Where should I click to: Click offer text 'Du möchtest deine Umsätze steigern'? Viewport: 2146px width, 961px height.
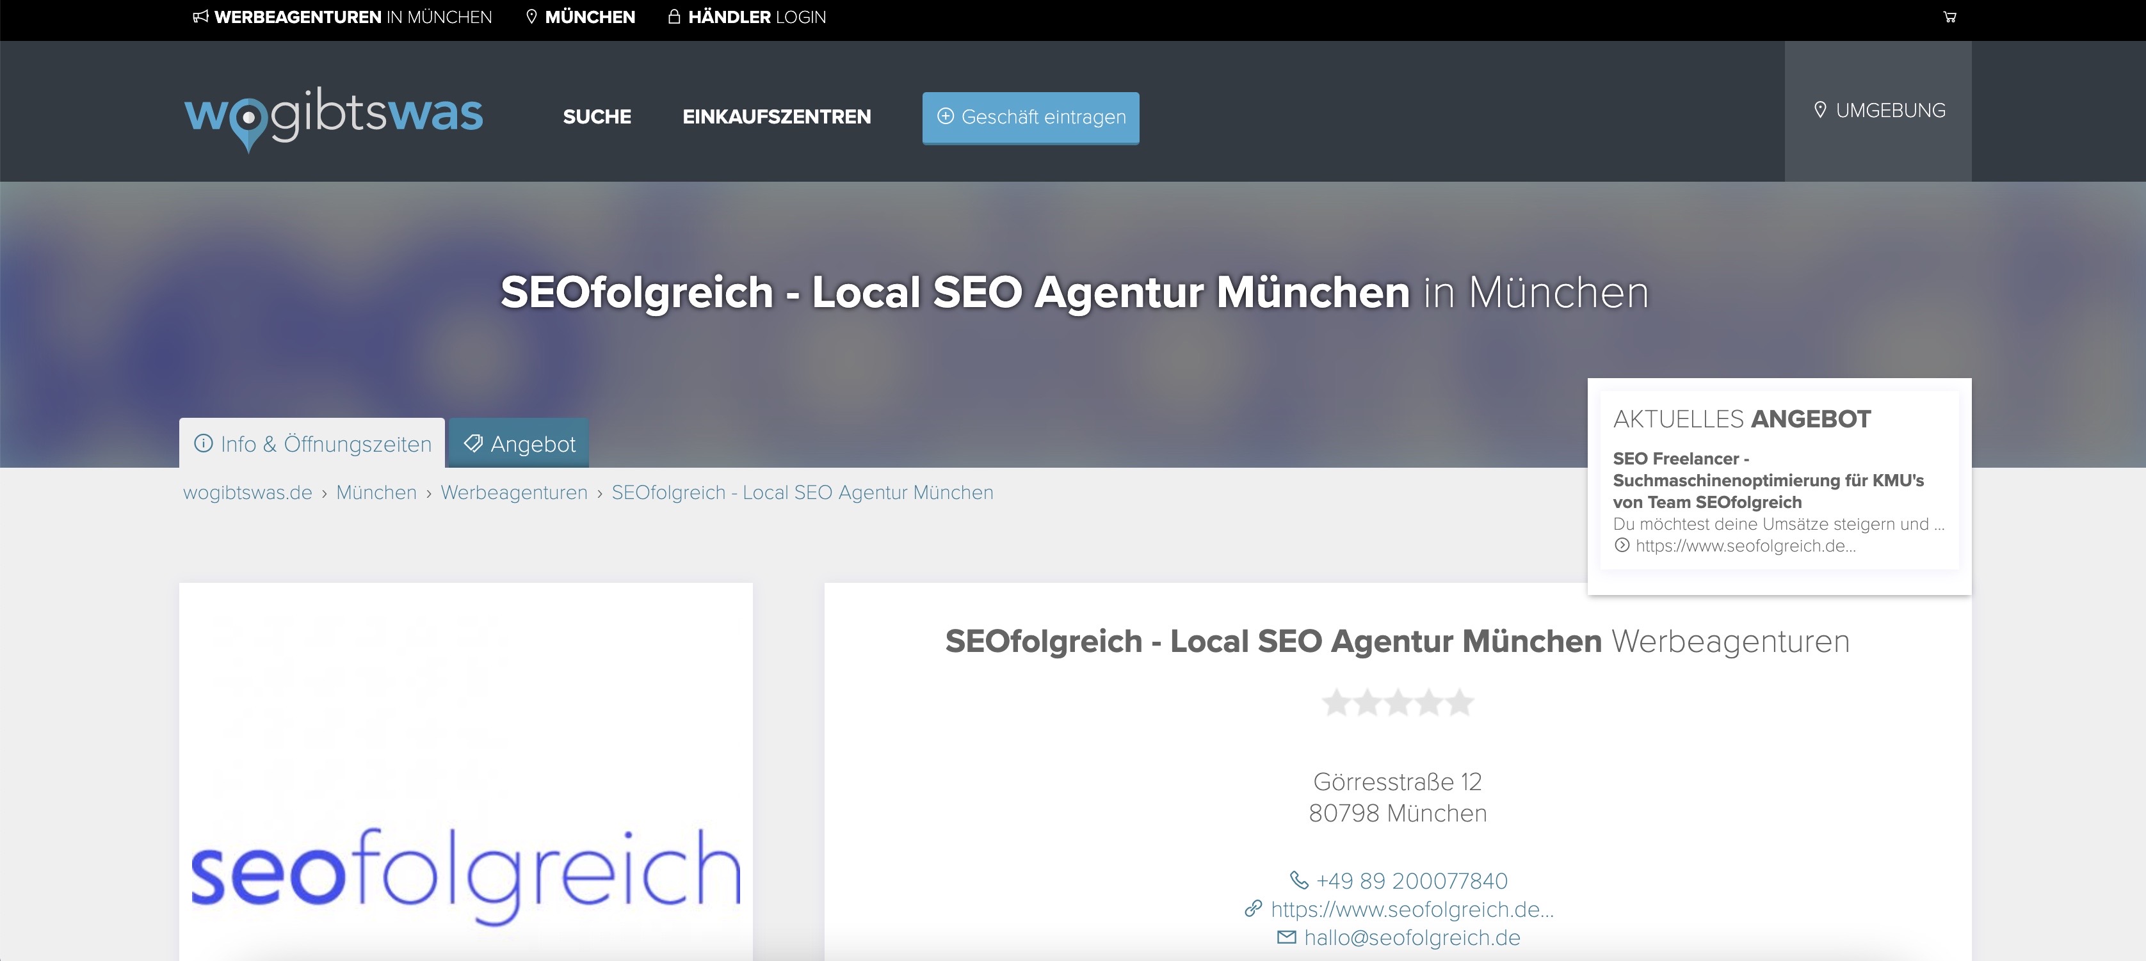1779,524
